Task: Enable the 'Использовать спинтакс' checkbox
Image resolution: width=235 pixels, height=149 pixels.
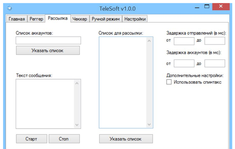Action: coord(169,82)
